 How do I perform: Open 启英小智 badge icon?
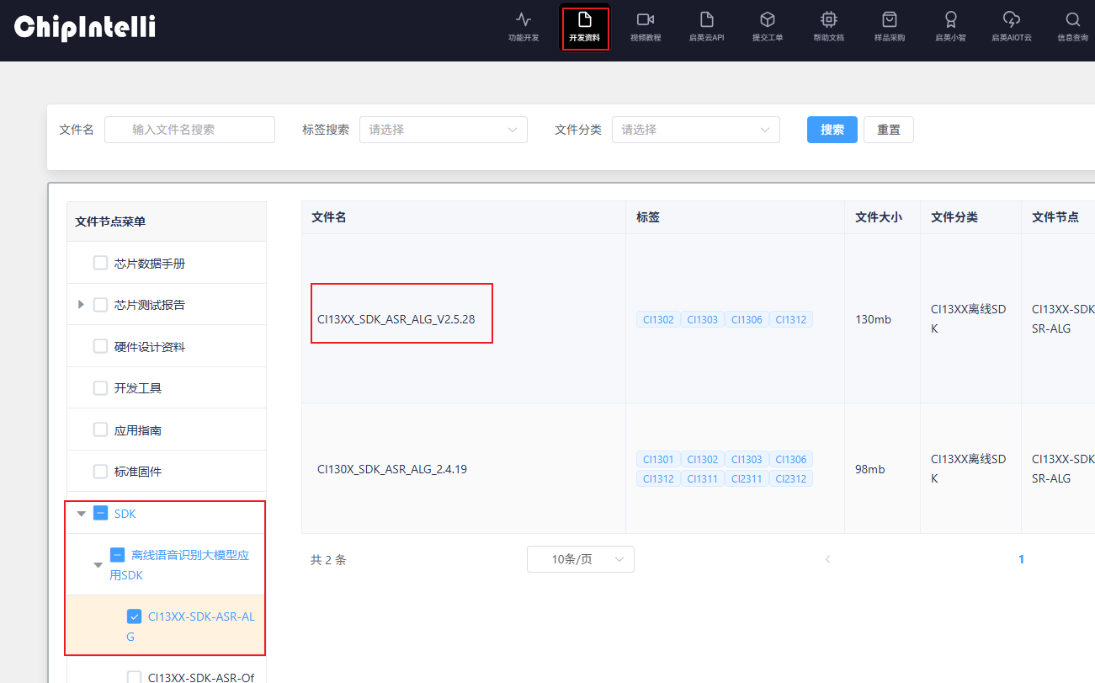coord(950,20)
